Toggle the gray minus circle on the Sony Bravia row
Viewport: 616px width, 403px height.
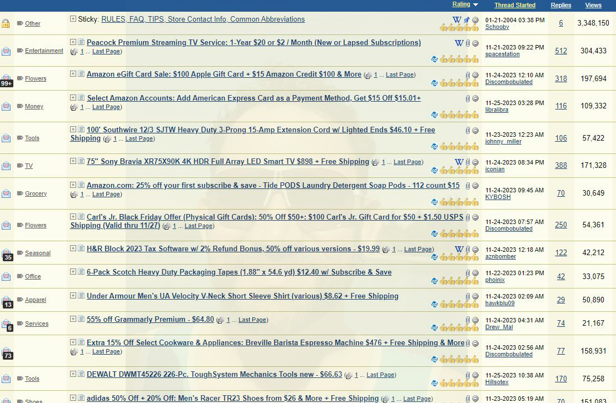click(475, 162)
